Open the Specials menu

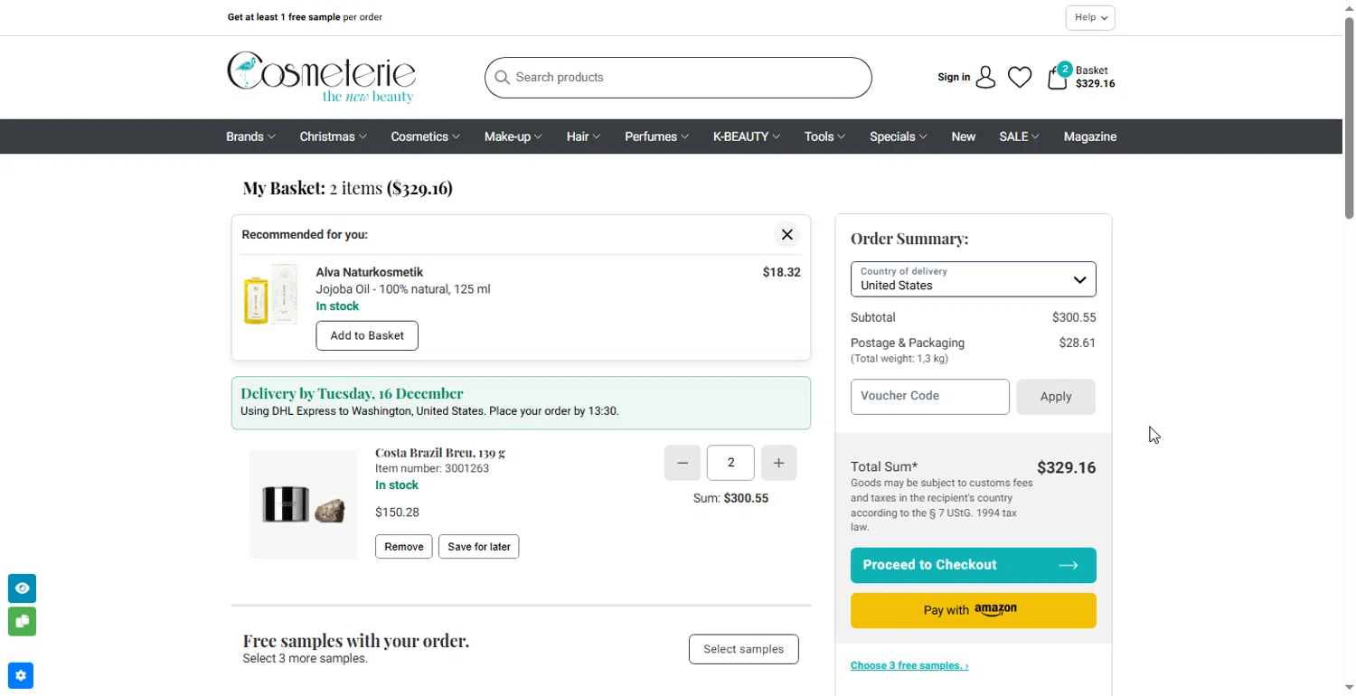coord(898,136)
